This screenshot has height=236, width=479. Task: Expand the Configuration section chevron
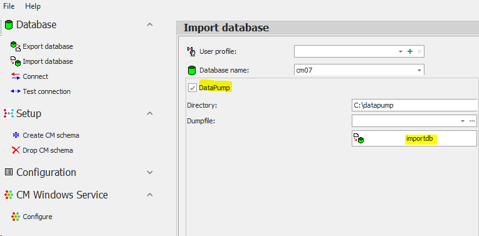(150, 172)
